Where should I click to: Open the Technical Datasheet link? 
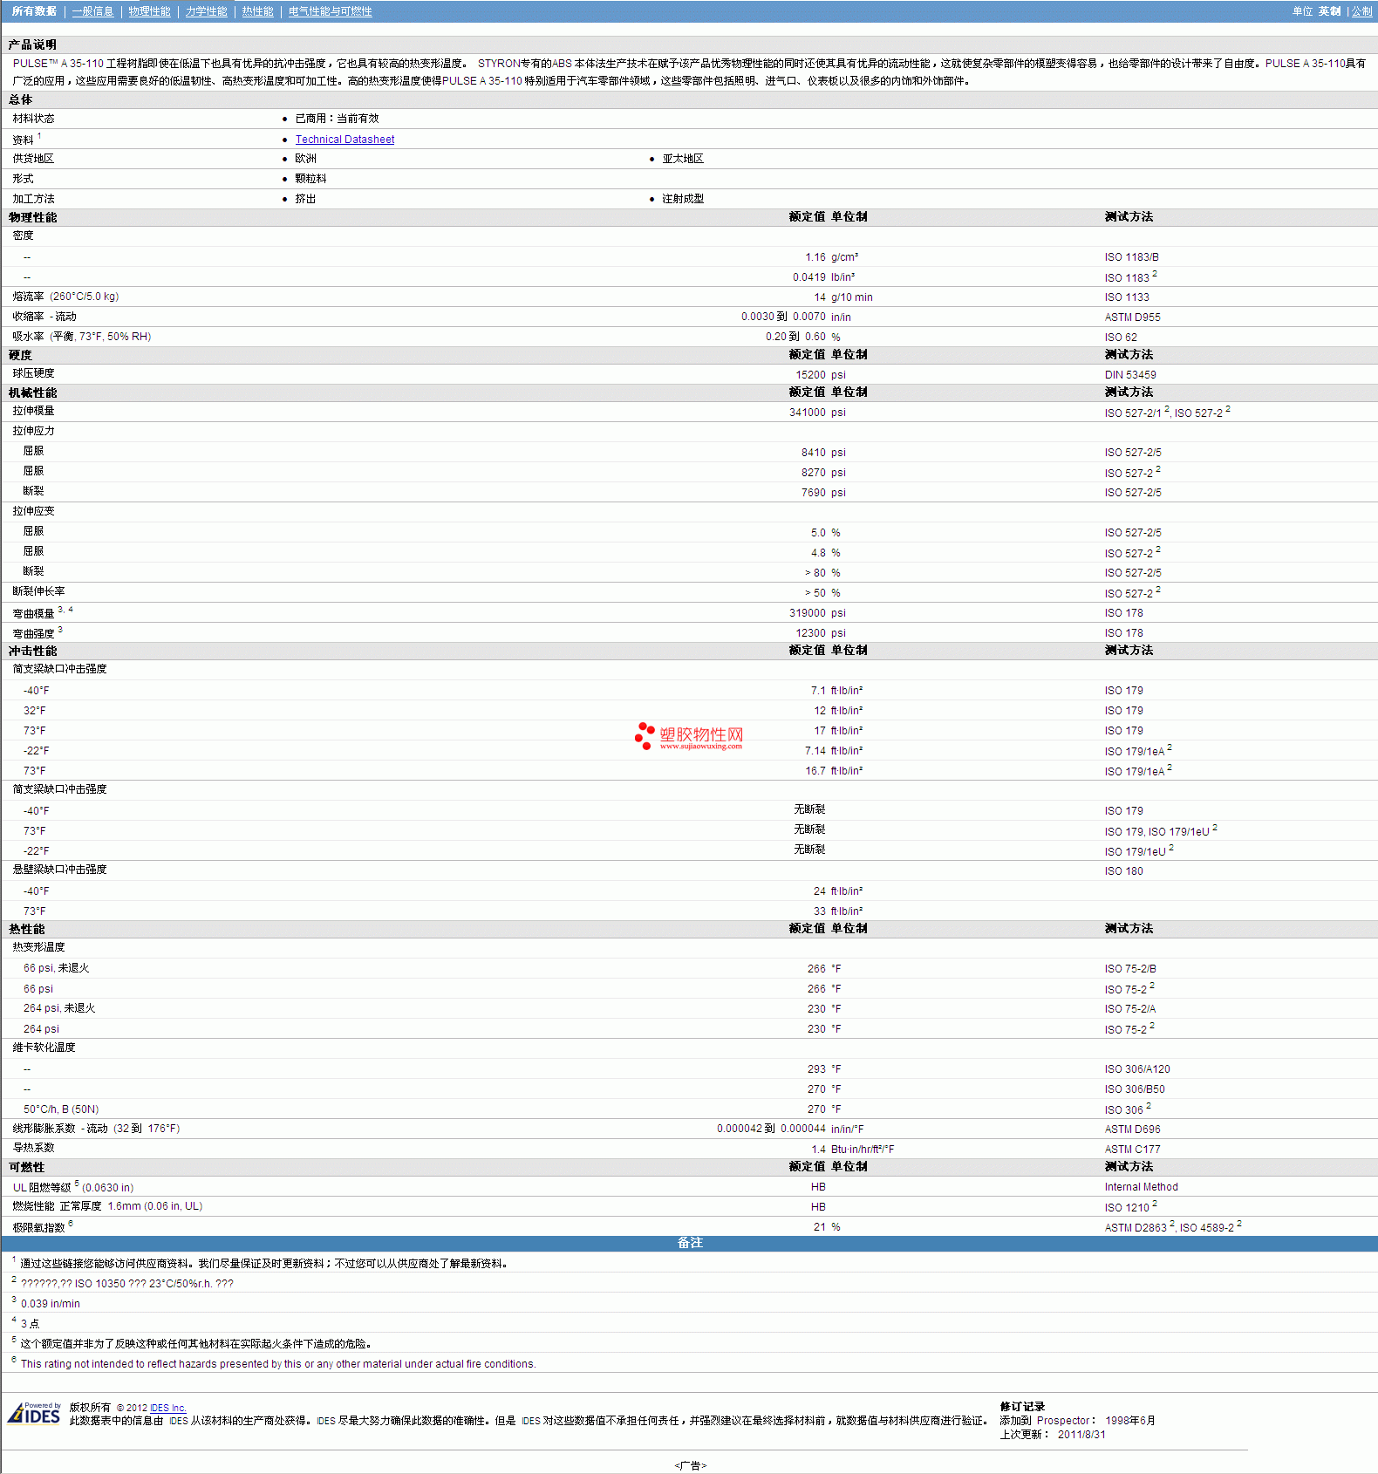point(344,140)
